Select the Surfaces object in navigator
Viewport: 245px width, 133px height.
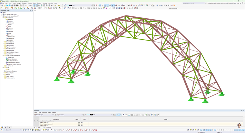11,30
